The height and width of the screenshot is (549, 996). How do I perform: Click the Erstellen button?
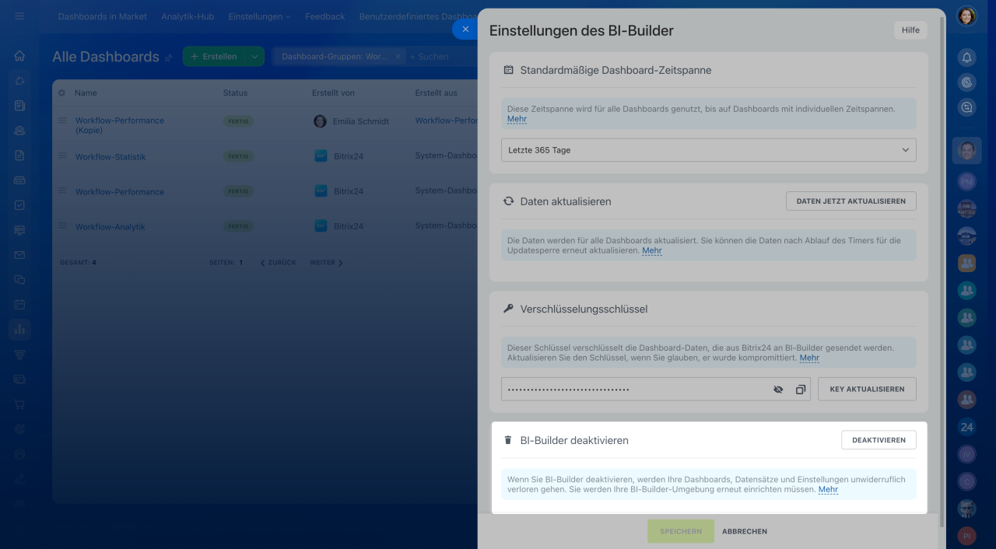214,57
